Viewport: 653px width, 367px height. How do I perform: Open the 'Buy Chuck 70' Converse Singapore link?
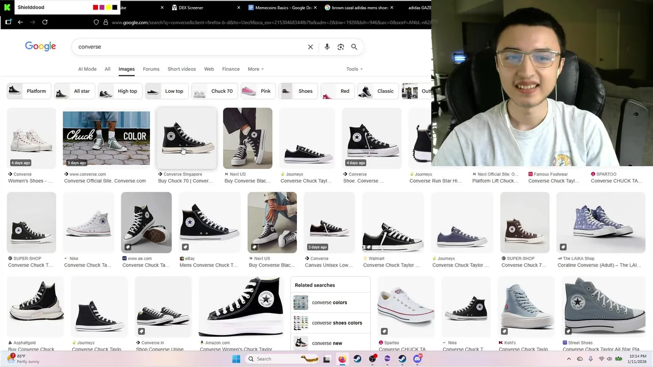(186, 181)
